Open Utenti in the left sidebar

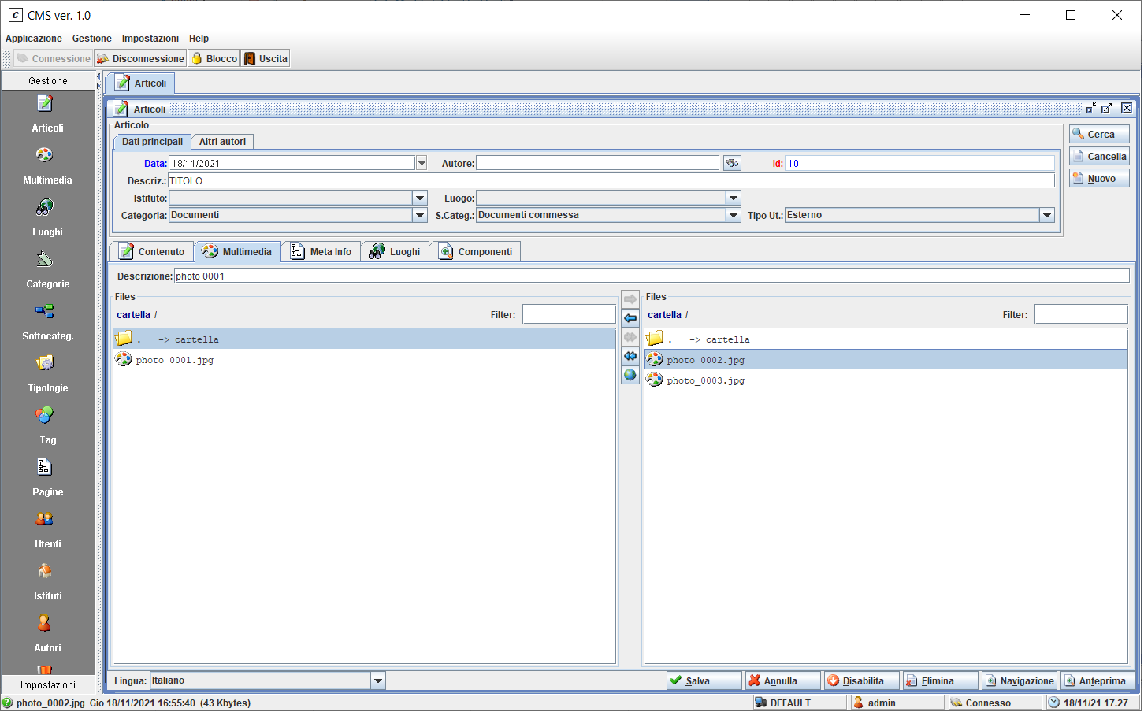point(47,530)
